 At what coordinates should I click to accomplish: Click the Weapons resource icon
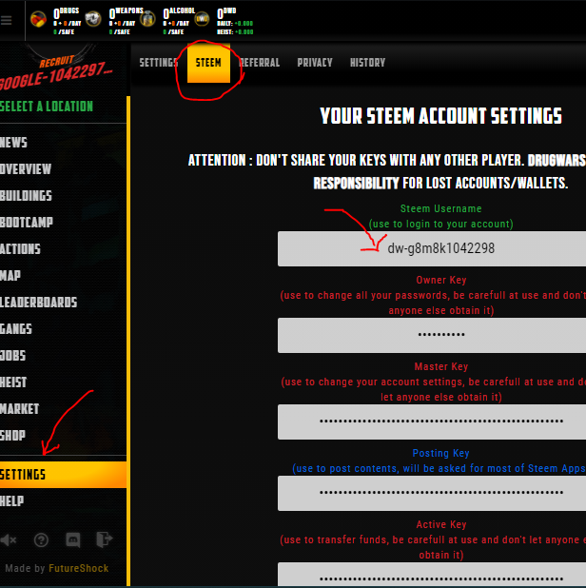point(93,19)
